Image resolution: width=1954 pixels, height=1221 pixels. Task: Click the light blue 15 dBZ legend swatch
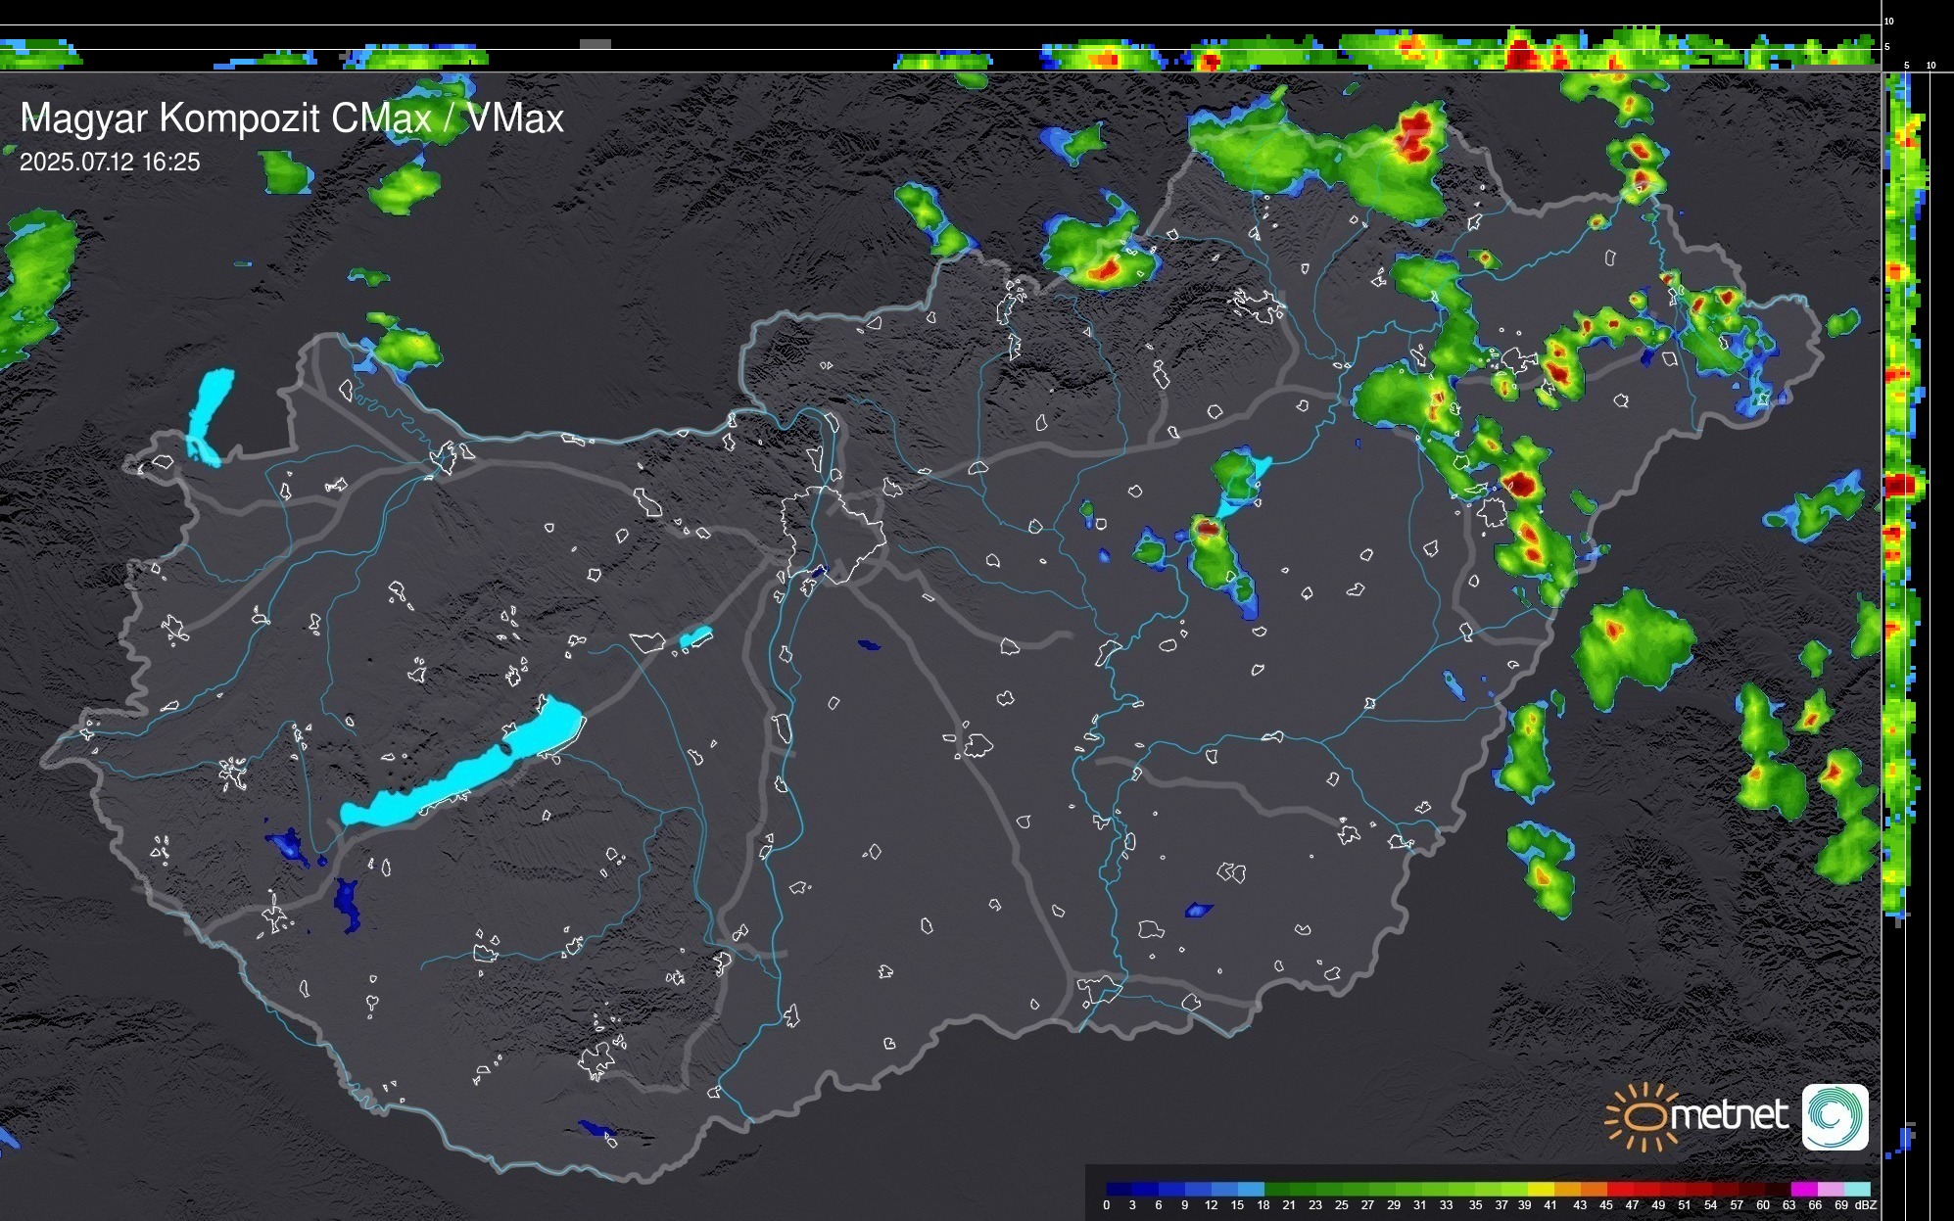(1251, 1189)
